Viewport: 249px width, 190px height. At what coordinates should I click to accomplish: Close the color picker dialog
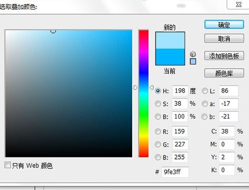tap(239, 4)
